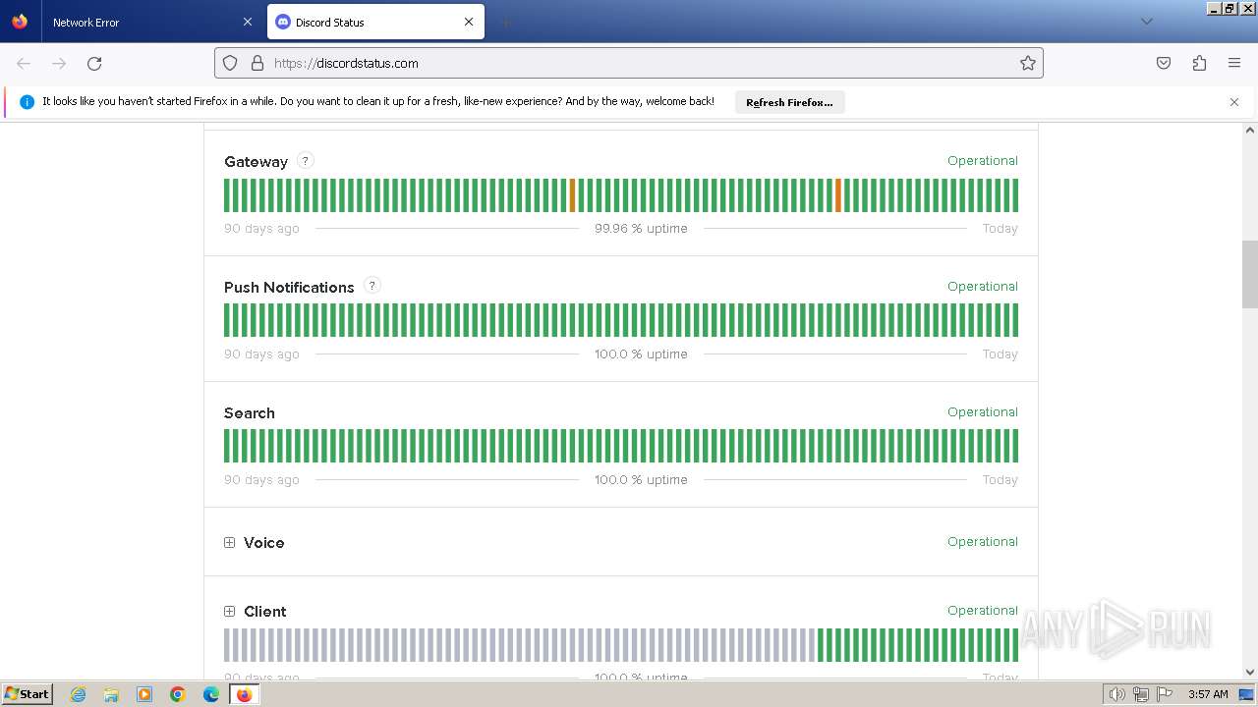Select the first orange incident bar in Gateway

pos(572,194)
